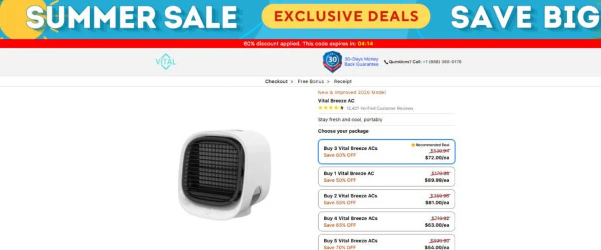
Task: Pick the Buy 5 Vital Breeze ACs package
Action: [387, 242]
